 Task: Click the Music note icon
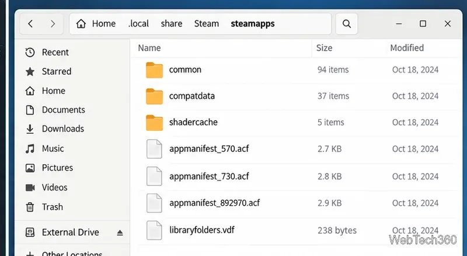[x=30, y=148]
